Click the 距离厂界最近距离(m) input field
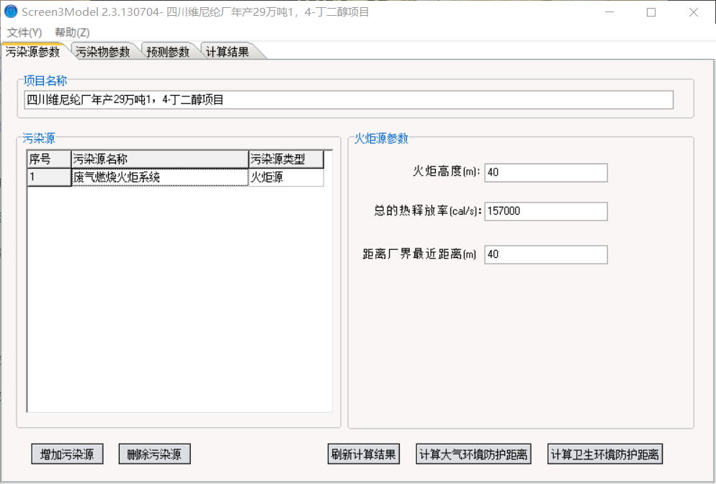Screen dimensions: 716x484 [x=546, y=255]
